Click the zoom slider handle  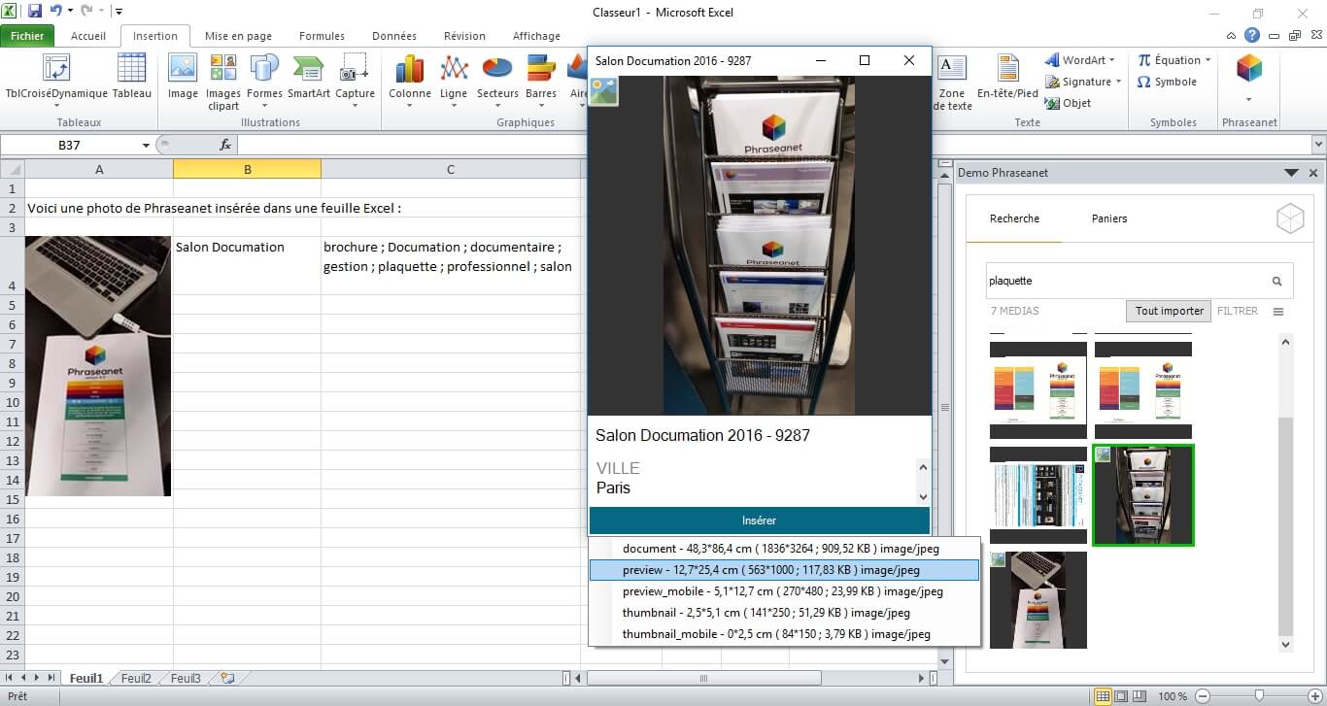click(x=1259, y=696)
